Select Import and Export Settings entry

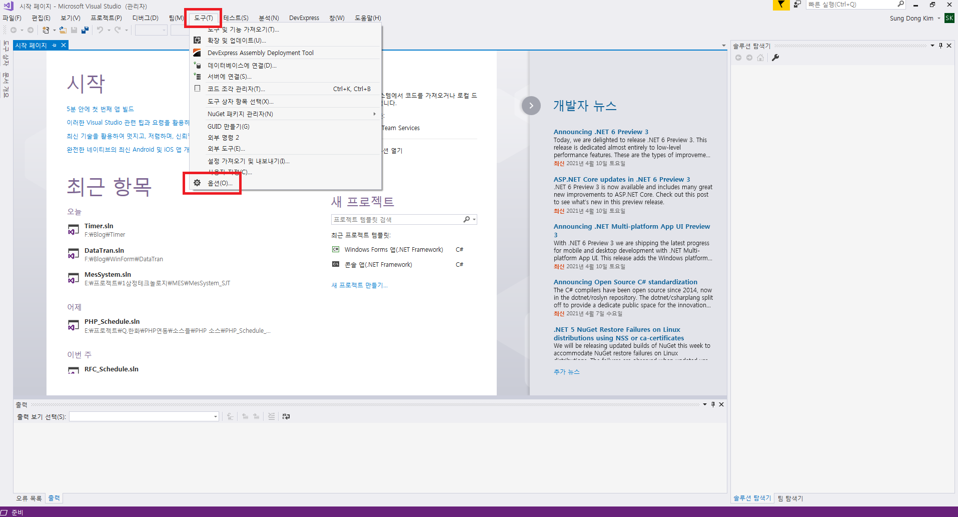(x=286, y=161)
